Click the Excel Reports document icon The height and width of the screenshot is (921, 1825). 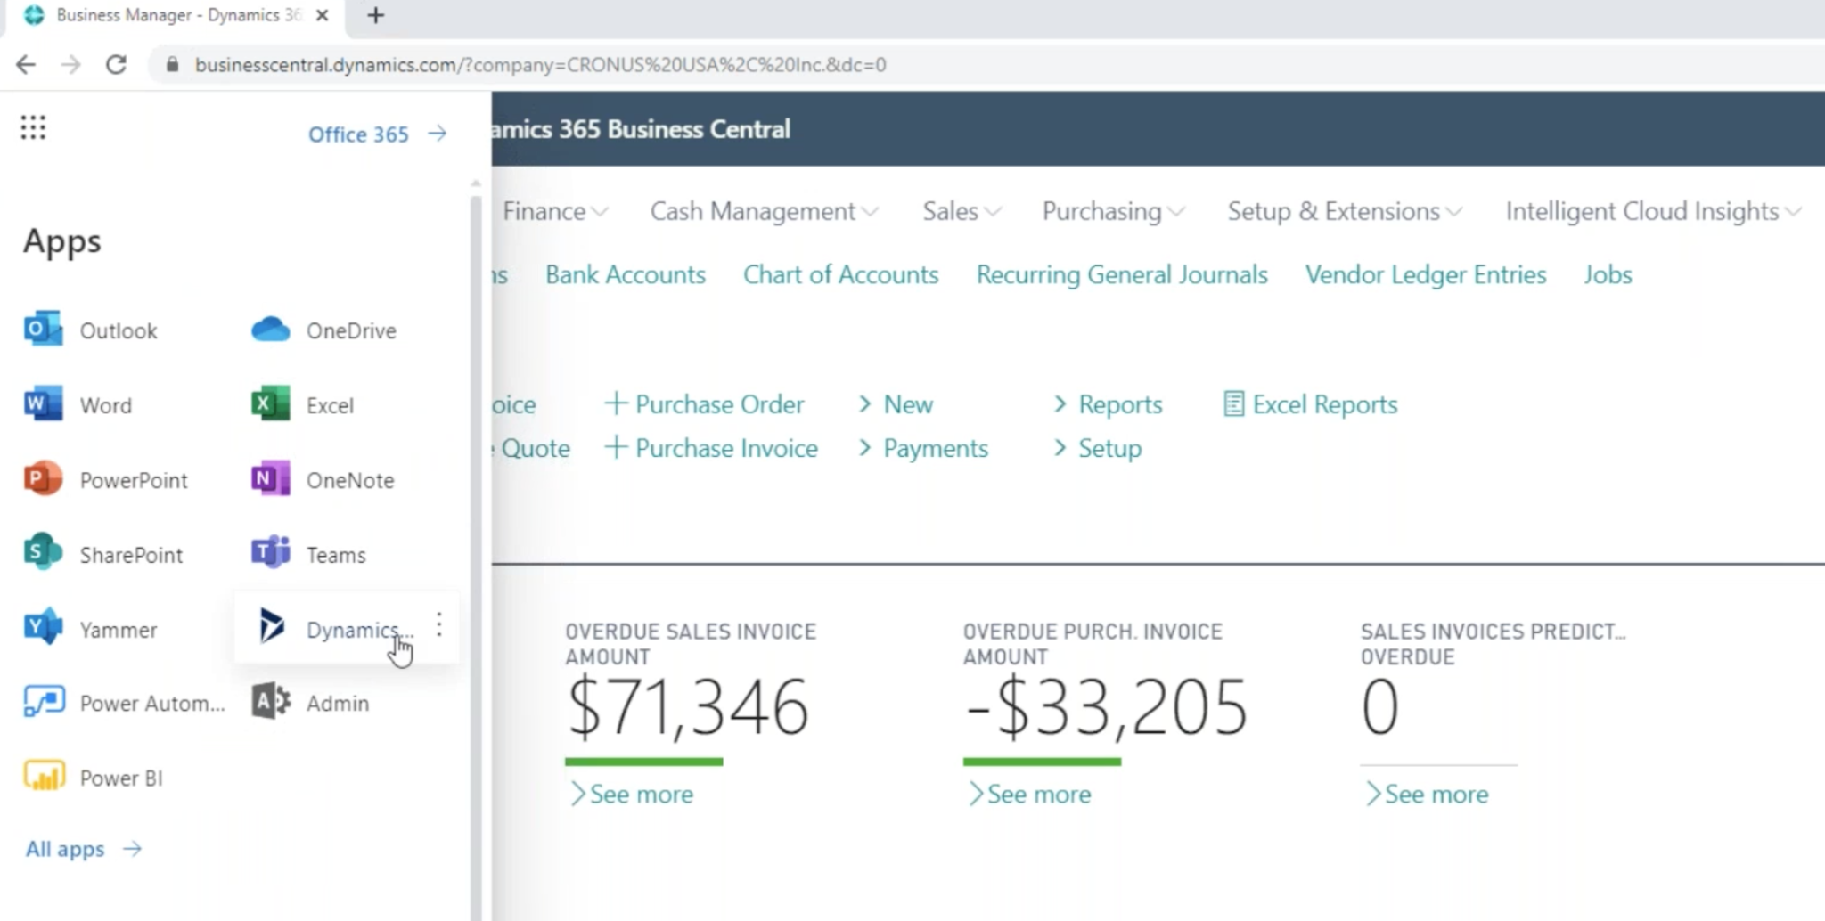pyautogui.click(x=1233, y=404)
